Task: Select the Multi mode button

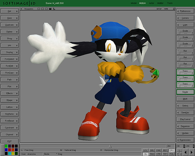Action: [185, 99]
